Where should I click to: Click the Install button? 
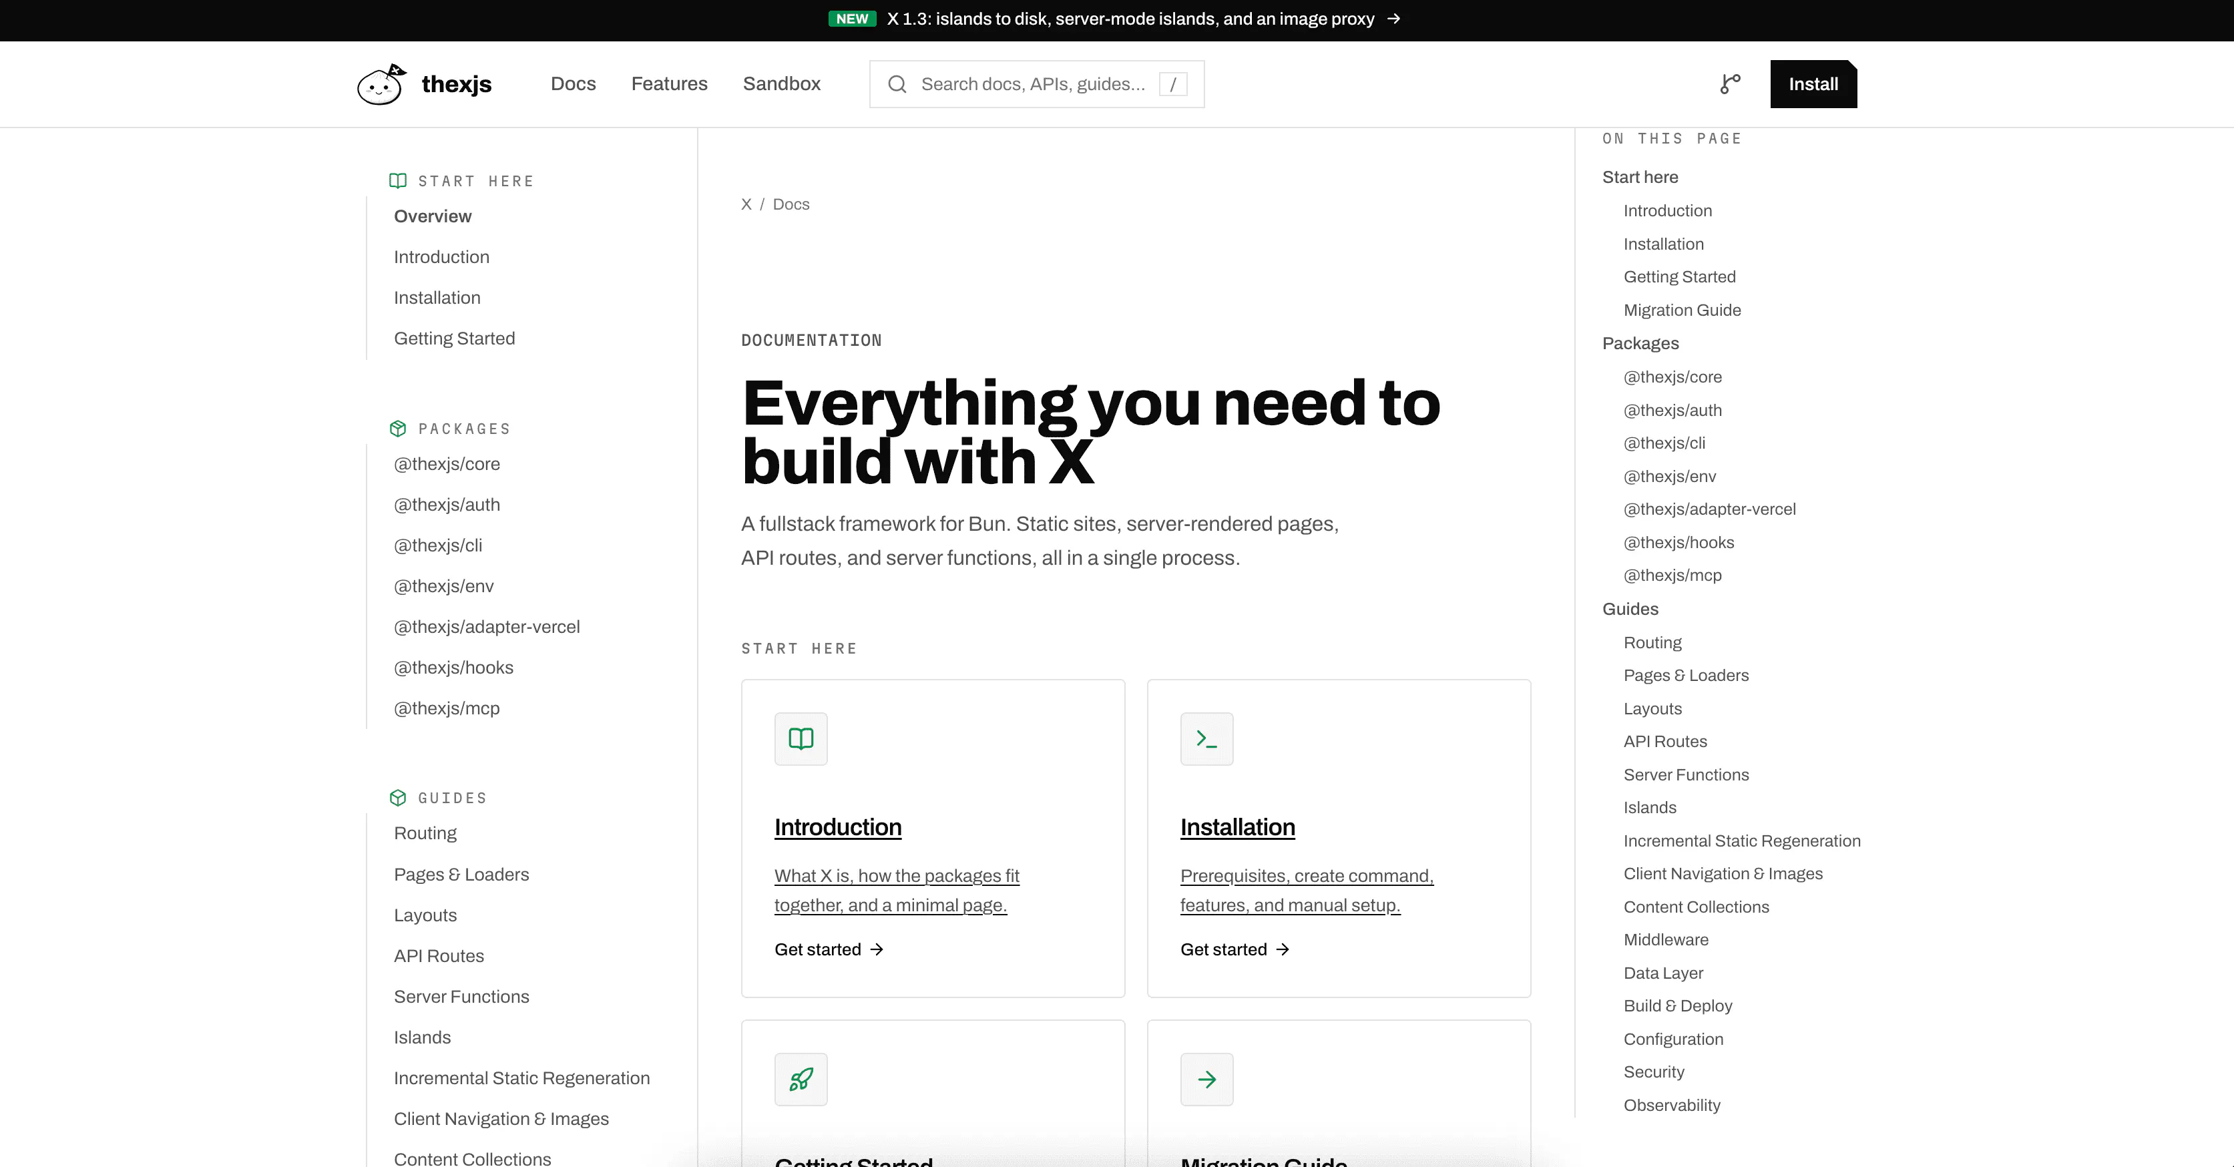click(x=1813, y=84)
